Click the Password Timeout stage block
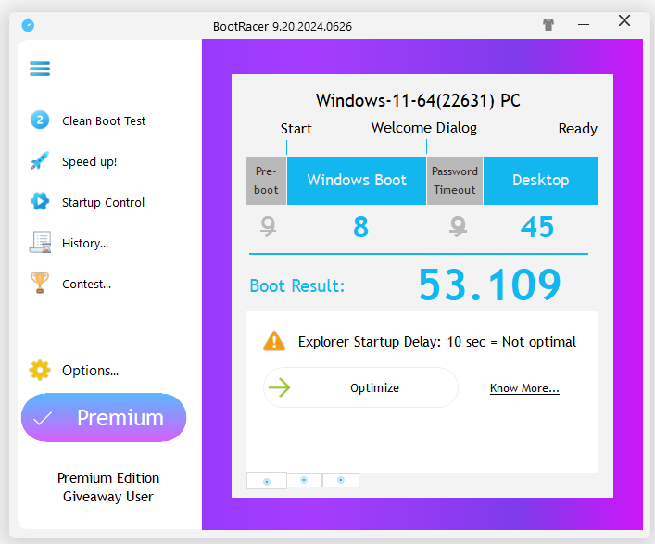655x544 pixels. pyautogui.click(x=455, y=181)
